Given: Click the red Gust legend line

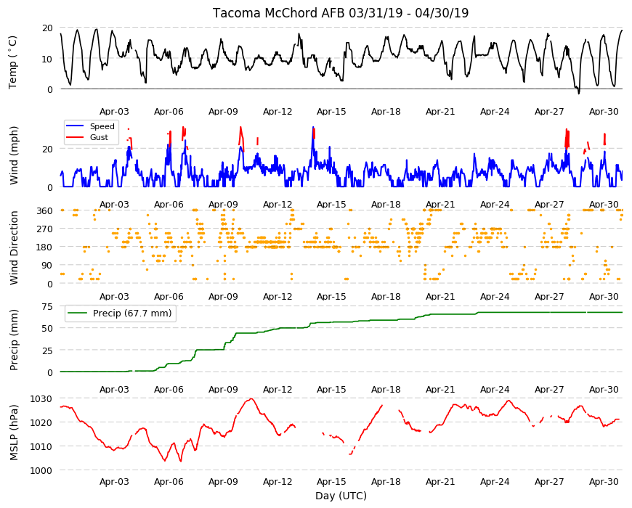Looking at the screenshot, I should (x=75, y=137).
